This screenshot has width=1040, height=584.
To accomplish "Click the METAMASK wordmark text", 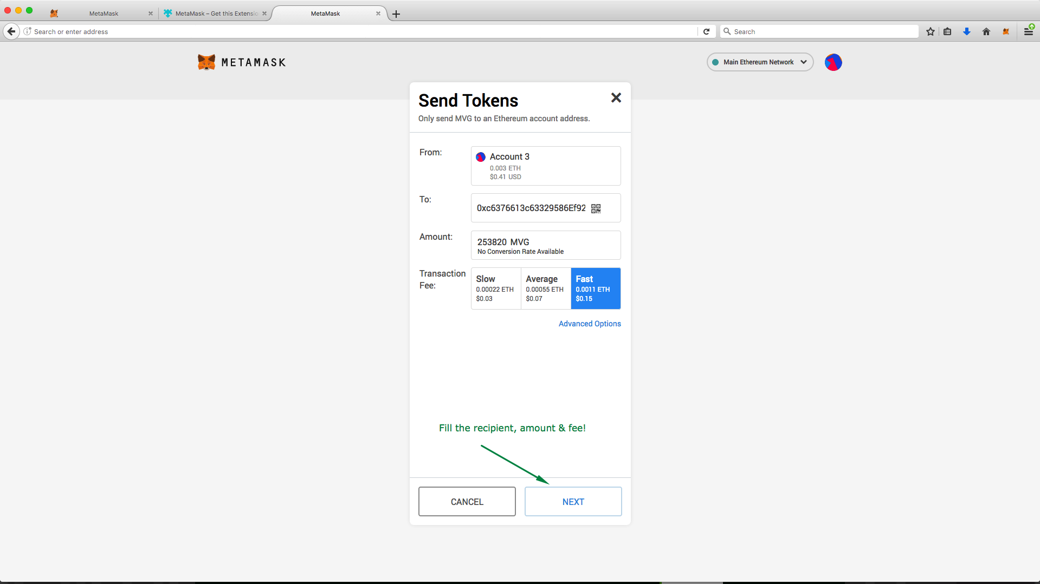I will click(x=254, y=63).
